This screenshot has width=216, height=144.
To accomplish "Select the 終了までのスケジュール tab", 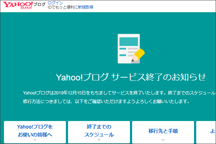I will click(x=99, y=132).
